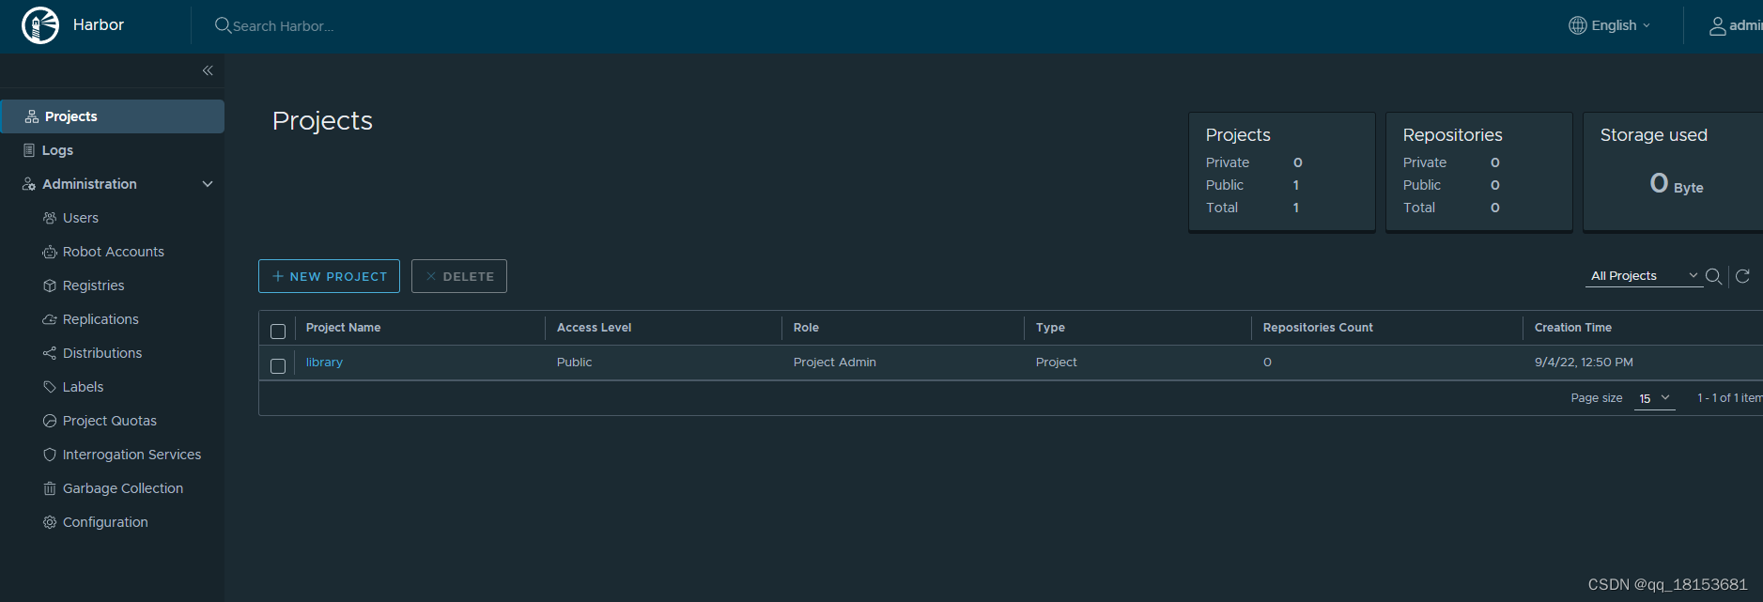The height and width of the screenshot is (602, 1763).
Task: Click the 'Project Admin' role cell
Action: (x=835, y=363)
